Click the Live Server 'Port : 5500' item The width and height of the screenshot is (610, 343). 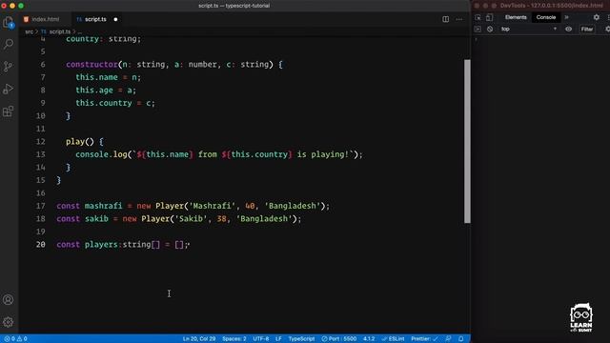point(339,339)
